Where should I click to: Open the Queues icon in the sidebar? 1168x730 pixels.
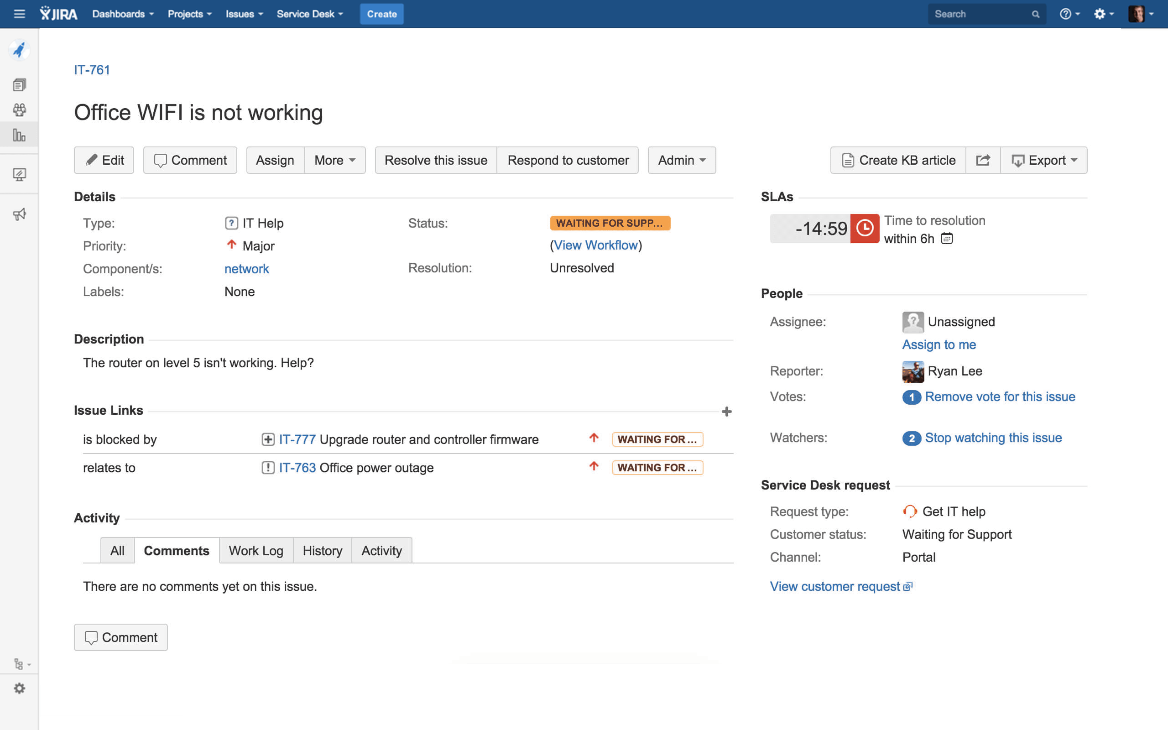(19, 84)
